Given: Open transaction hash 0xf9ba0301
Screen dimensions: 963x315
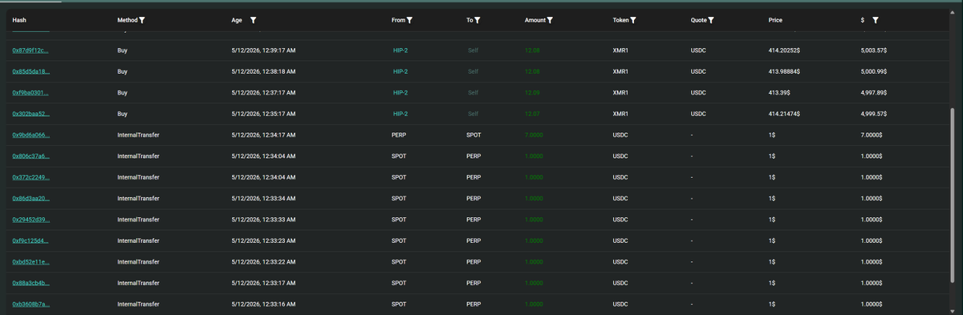Looking at the screenshot, I should coord(30,93).
